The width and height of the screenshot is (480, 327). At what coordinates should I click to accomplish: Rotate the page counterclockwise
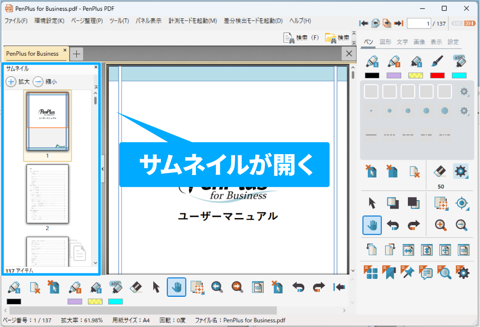371,250
